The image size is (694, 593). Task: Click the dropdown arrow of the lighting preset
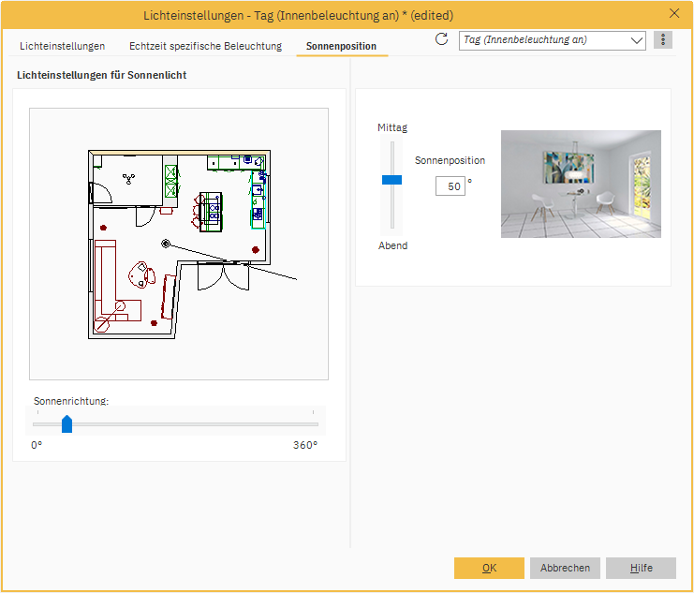638,40
